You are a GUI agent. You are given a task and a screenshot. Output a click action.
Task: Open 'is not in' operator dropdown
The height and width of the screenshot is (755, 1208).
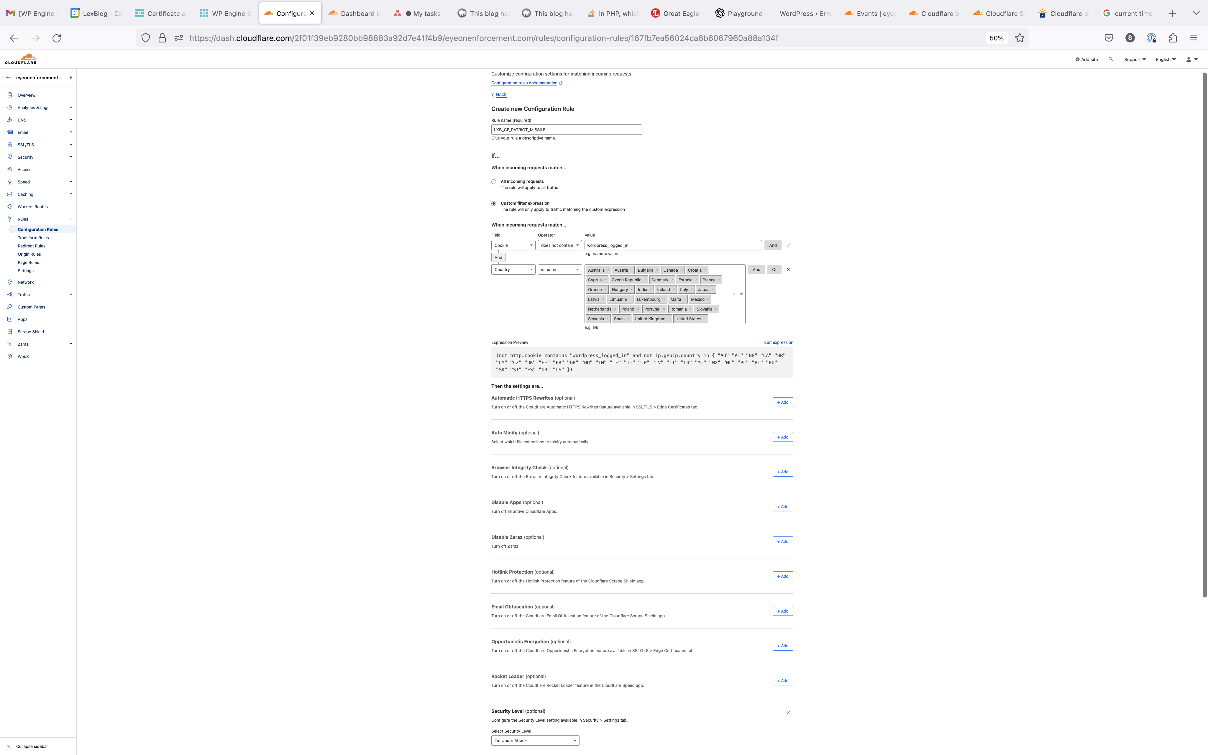pyautogui.click(x=559, y=270)
